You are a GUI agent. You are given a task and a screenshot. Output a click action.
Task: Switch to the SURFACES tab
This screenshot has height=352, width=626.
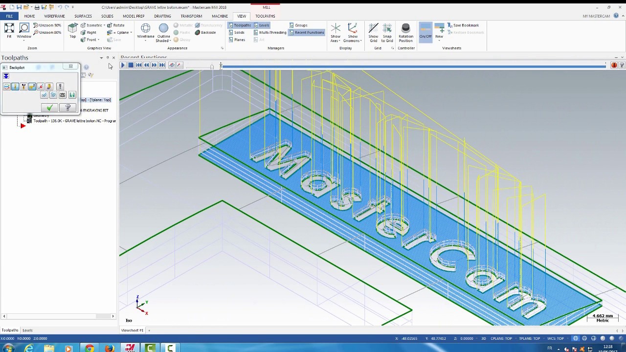[x=83, y=16]
